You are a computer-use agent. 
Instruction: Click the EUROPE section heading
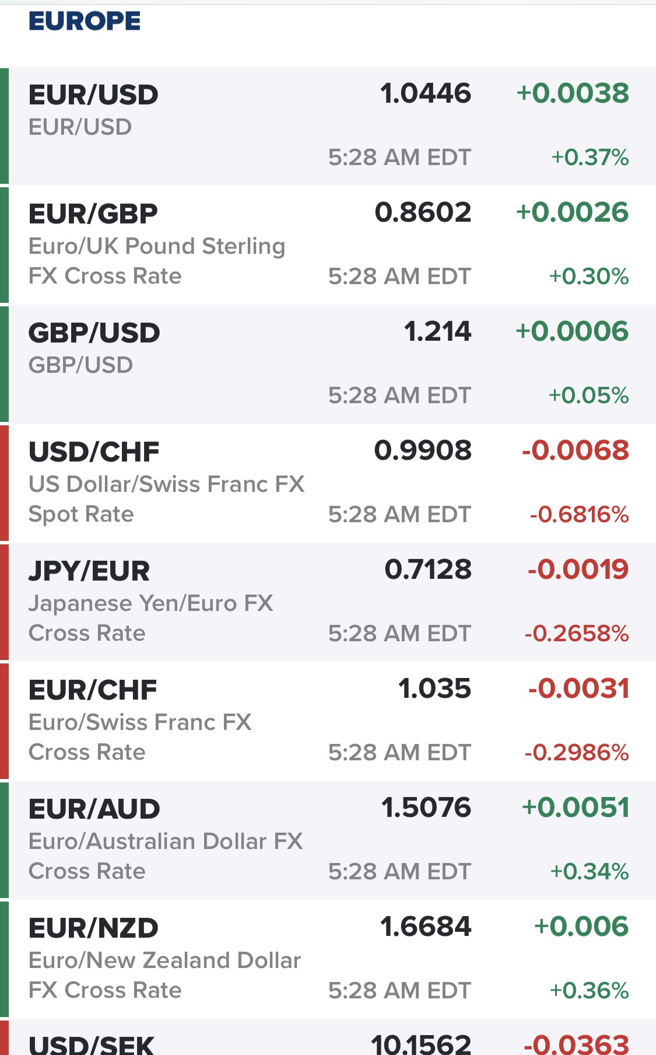click(85, 22)
